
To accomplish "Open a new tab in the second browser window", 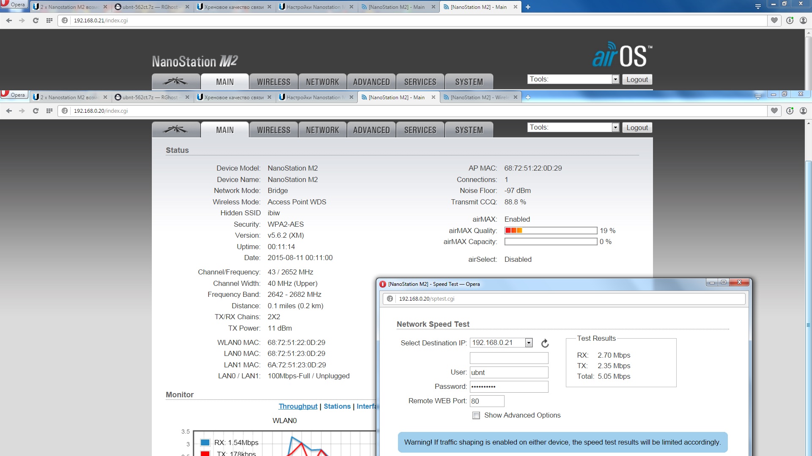I will click(528, 97).
